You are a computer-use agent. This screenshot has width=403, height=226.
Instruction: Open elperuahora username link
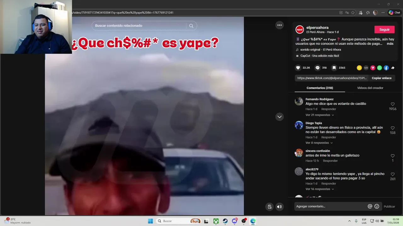coord(317,28)
